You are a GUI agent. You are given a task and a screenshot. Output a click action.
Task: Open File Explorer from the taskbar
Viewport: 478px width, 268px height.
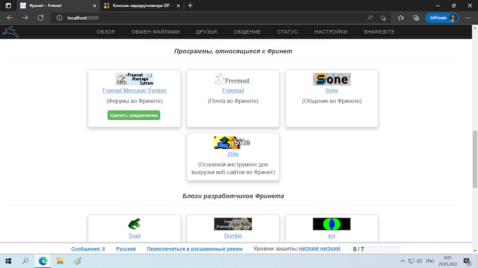pos(60,261)
